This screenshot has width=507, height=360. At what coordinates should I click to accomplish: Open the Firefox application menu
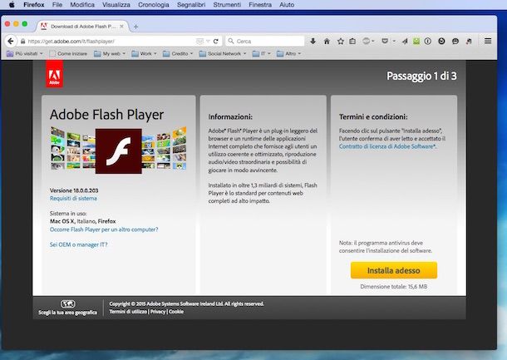click(34, 4)
